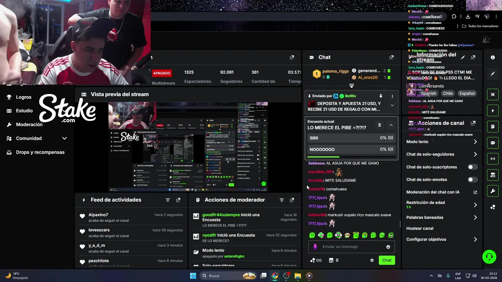Screen dimensions: 502x282
Task: Click the Enviar un mensaje input field
Action: pyautogui.click(x=351, y=247)
